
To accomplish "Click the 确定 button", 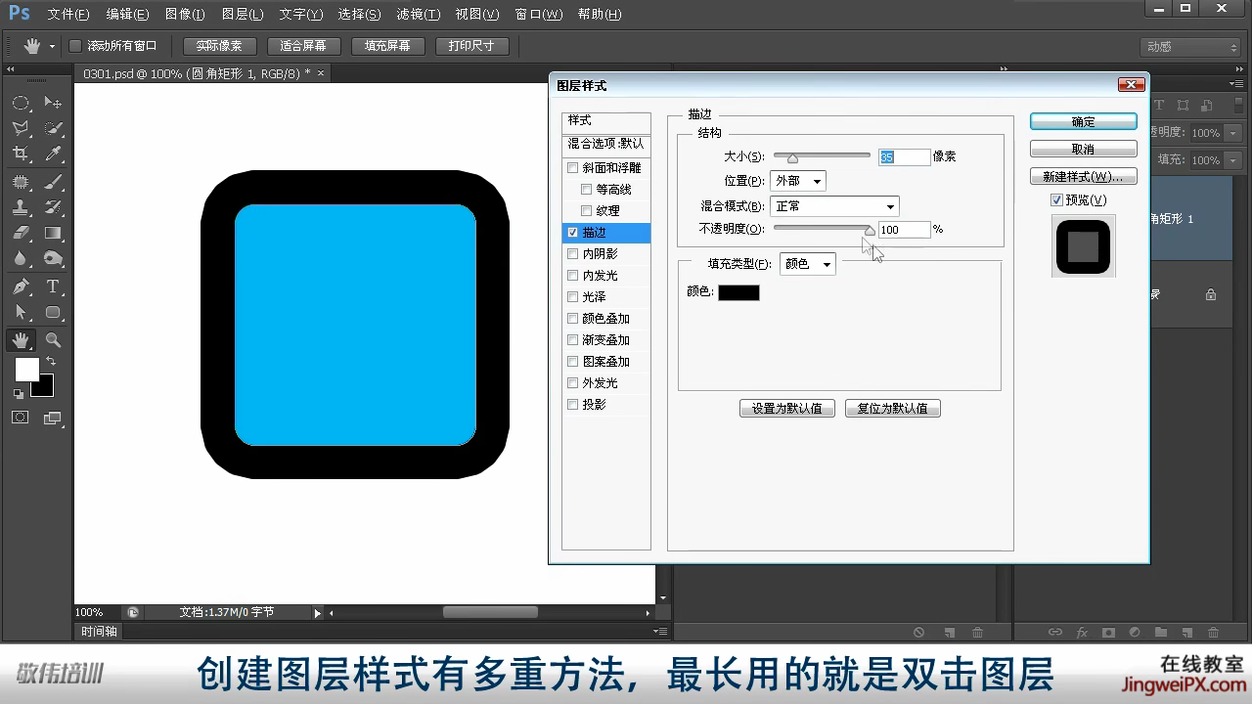I will coord(1084,122).
